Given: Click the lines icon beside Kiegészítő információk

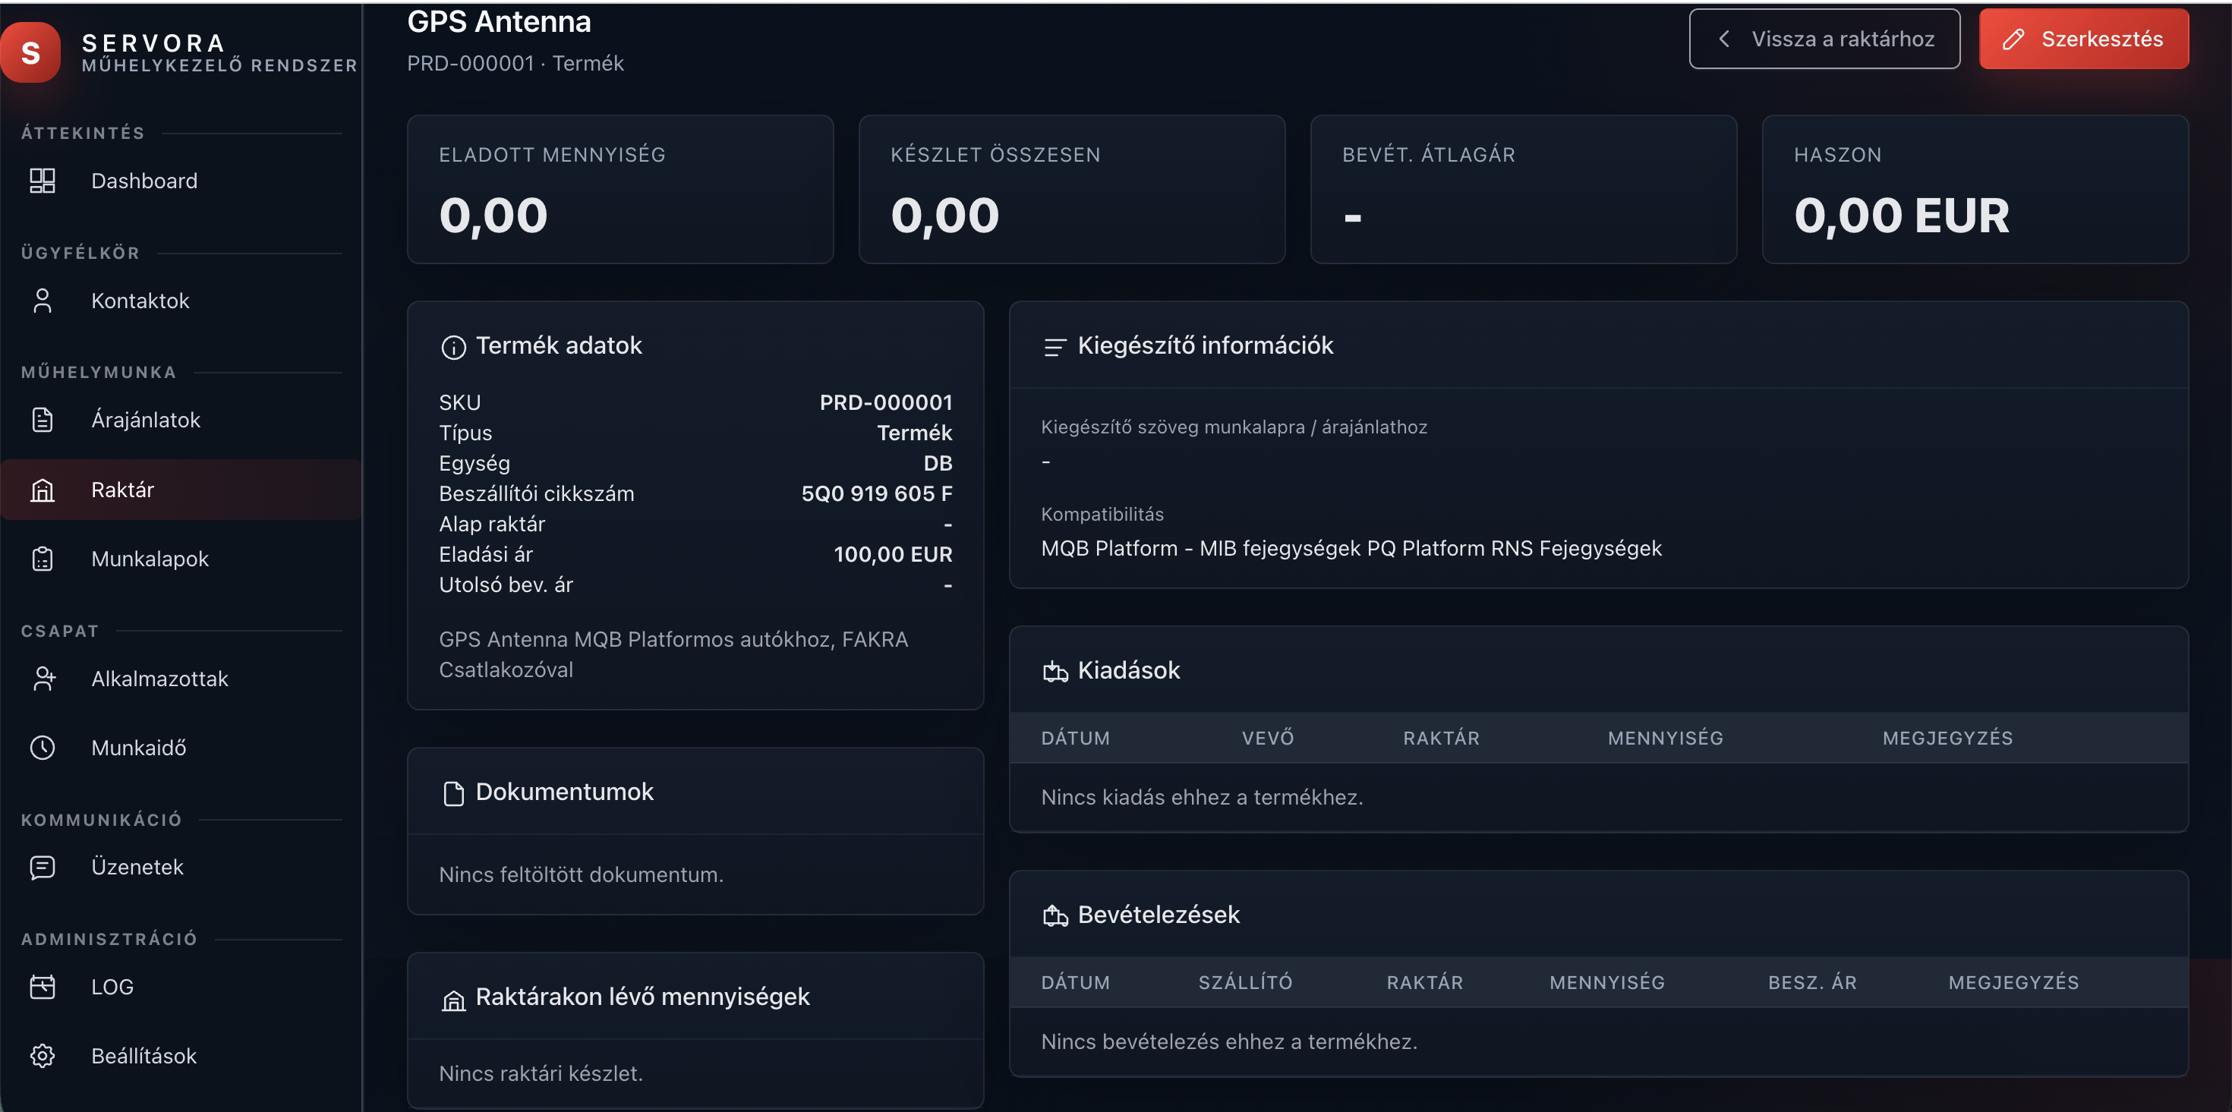Looking at the screenshot, I should [1055, 348].
